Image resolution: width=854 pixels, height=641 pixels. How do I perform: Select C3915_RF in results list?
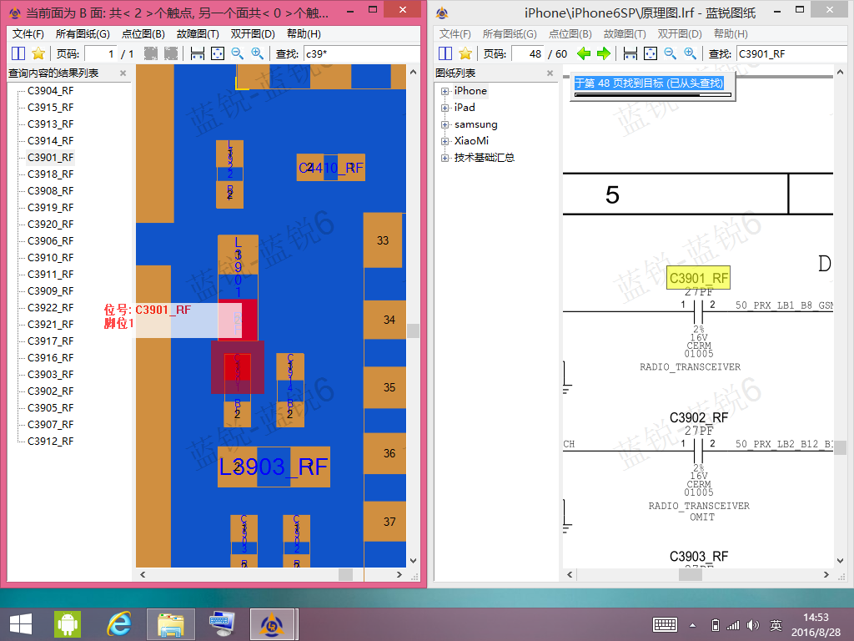(x=50, y=108)
